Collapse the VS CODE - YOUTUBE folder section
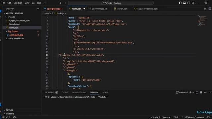The height and width of the screenshot is (119, 212). (x=14, y=13)
